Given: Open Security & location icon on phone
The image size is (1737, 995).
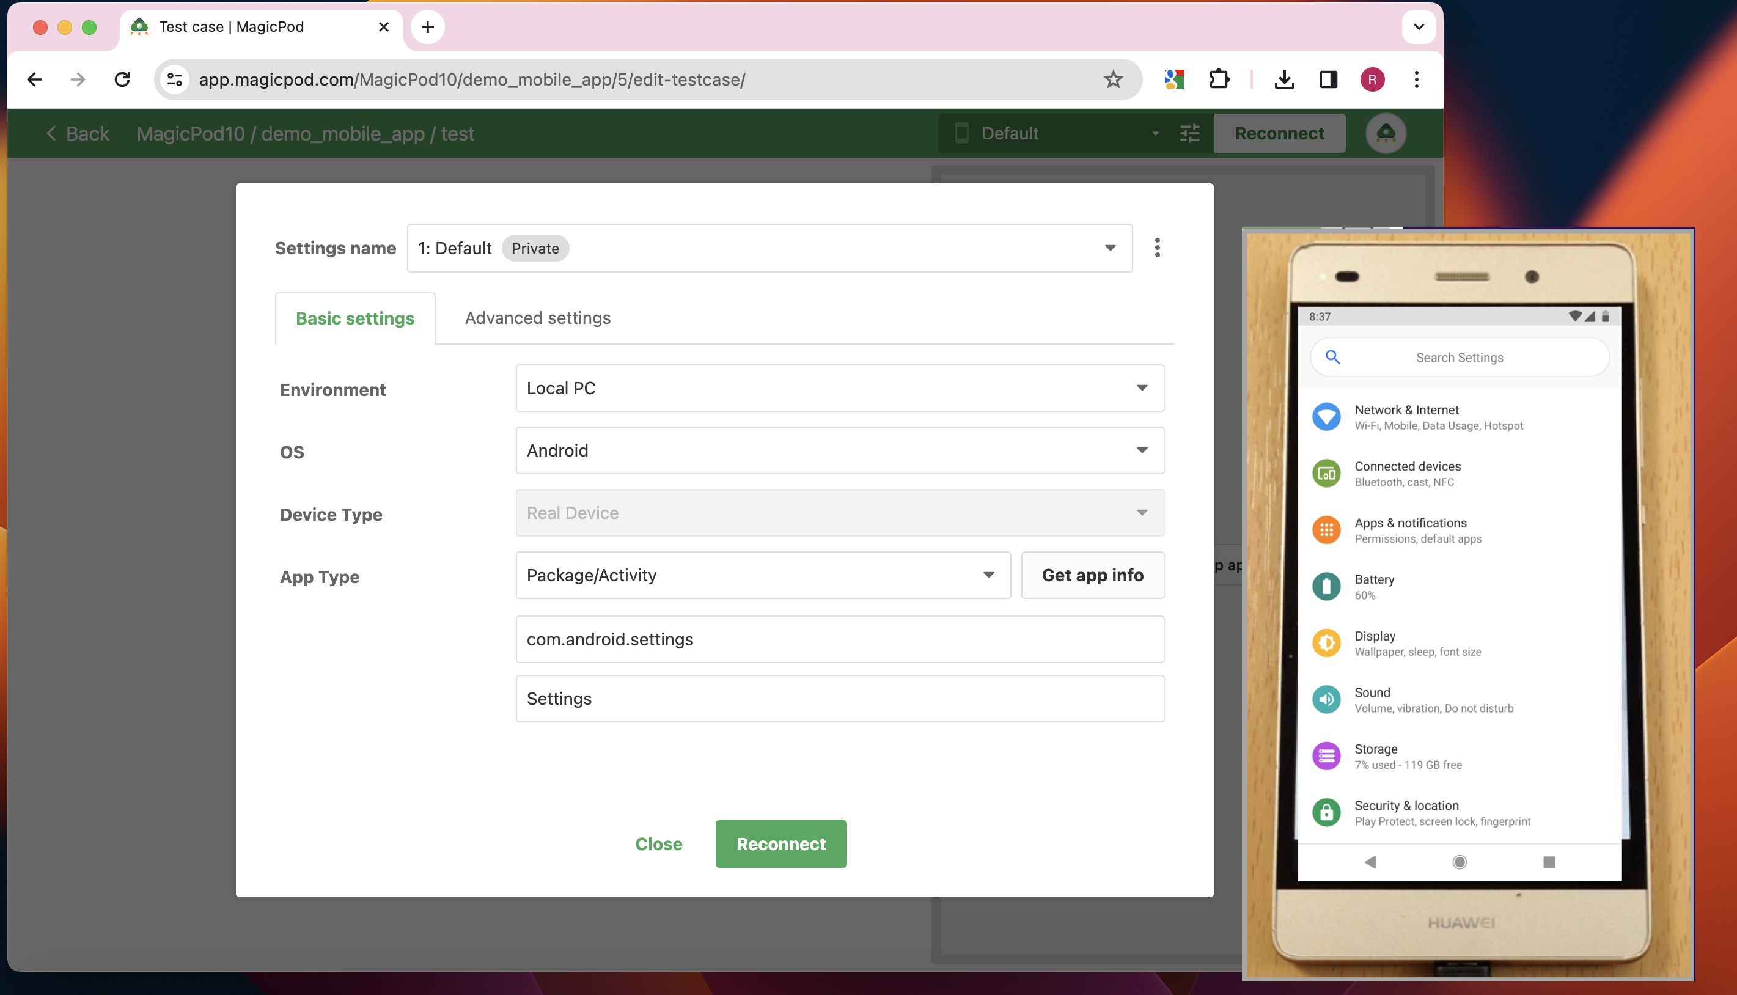Looking at the screenshot, I should pyautogui.click(x=1326, y=812).
